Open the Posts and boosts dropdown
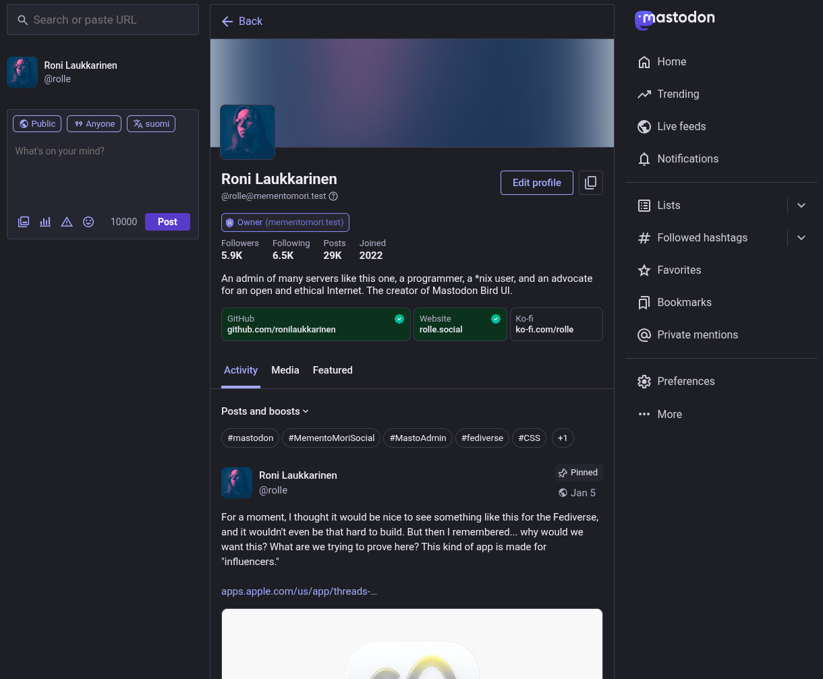The image size is (823, 679). 264,411
